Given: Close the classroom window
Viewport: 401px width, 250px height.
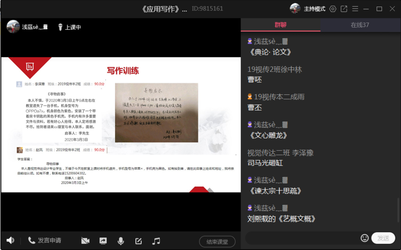Looking at the screenshot, I should 392,9.
